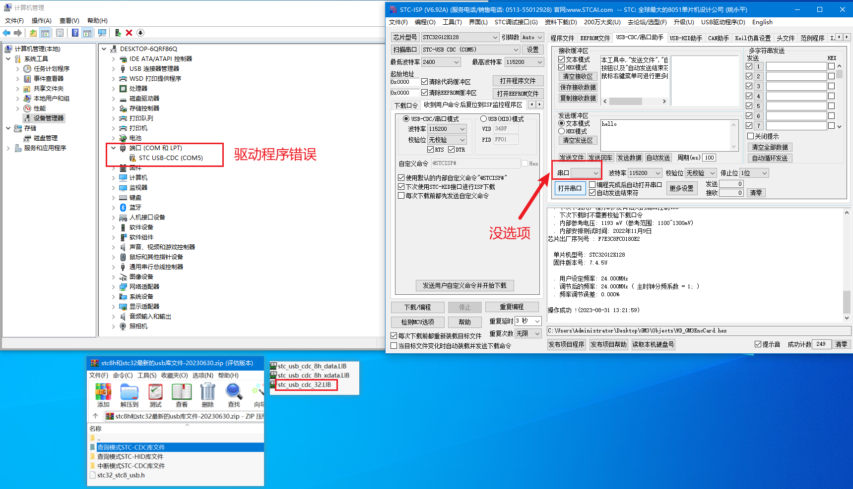853x489 pixels.
Task: Click the WinRAR Test (测试) toolbar icon
Action: click(156, 395)
